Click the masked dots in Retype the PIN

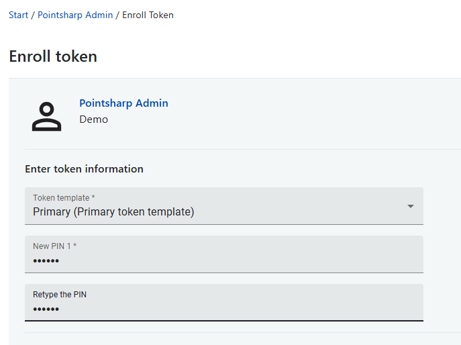click(46, 309)
